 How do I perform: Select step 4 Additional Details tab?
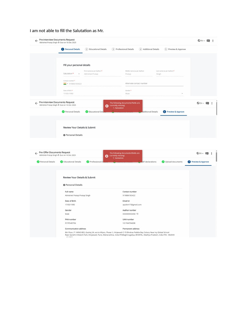click(149, 49)
